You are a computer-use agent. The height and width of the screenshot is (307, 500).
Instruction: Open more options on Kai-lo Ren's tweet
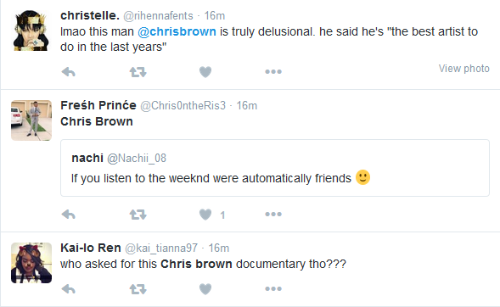(x=273, y=288)
